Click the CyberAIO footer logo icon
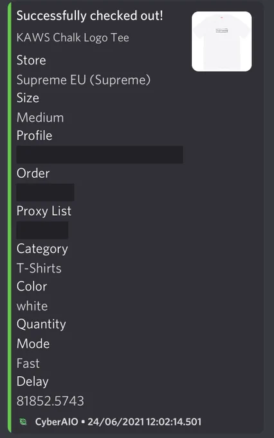 point(23,421)
